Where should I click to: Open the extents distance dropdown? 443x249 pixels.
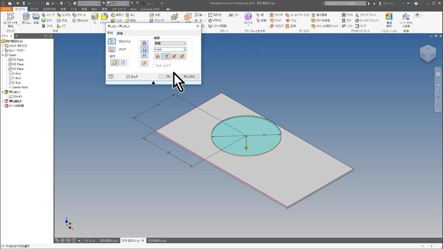click(x=170, y=43)
